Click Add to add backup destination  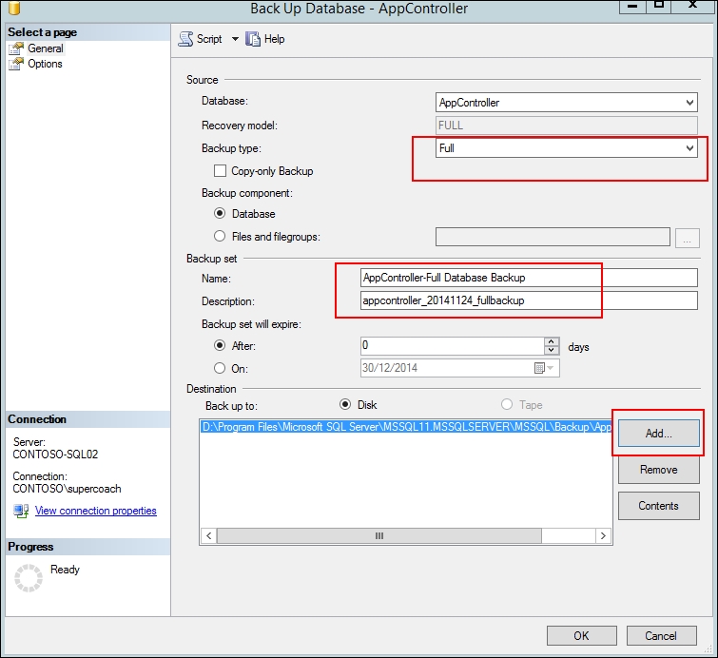(658, 433)
